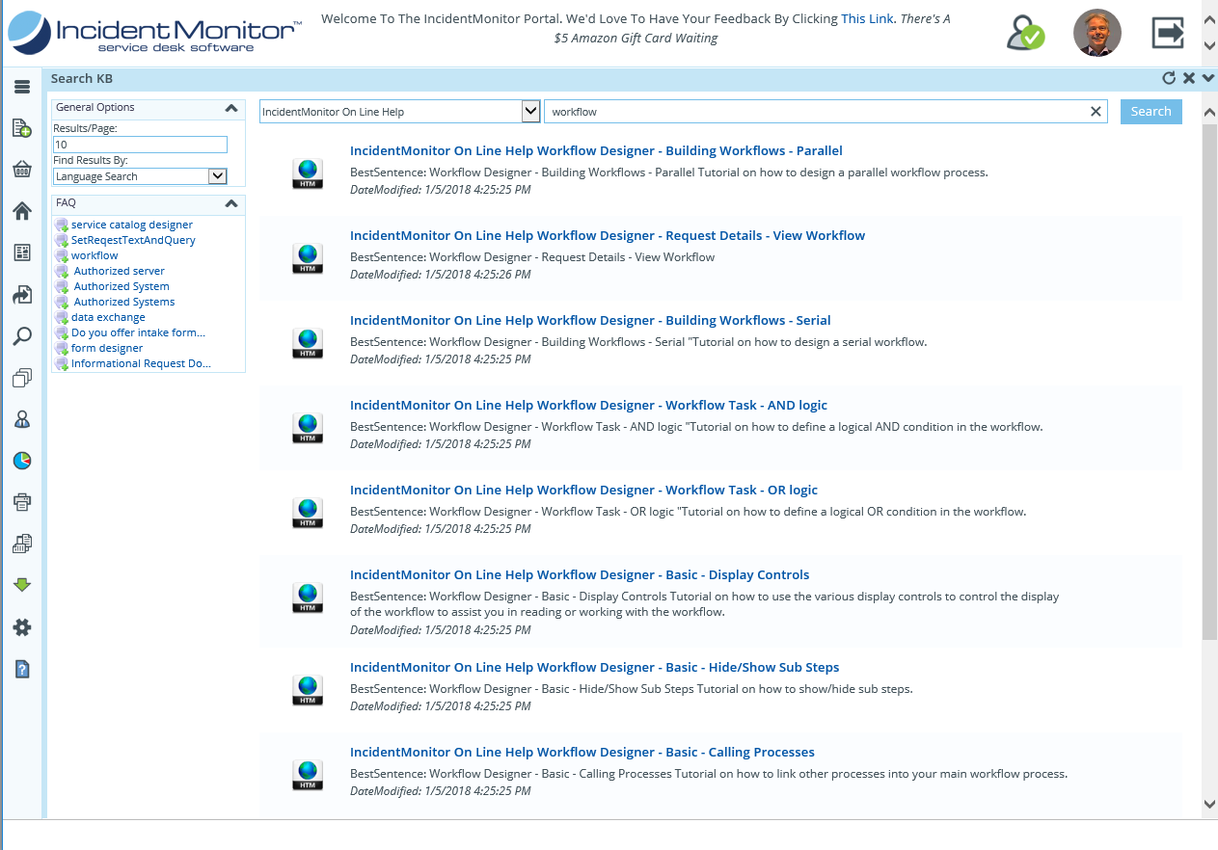Open the pie chart reports icon
Viewport: 1218px width, 850px height.
pyautogui.click(x=21, y=461)
